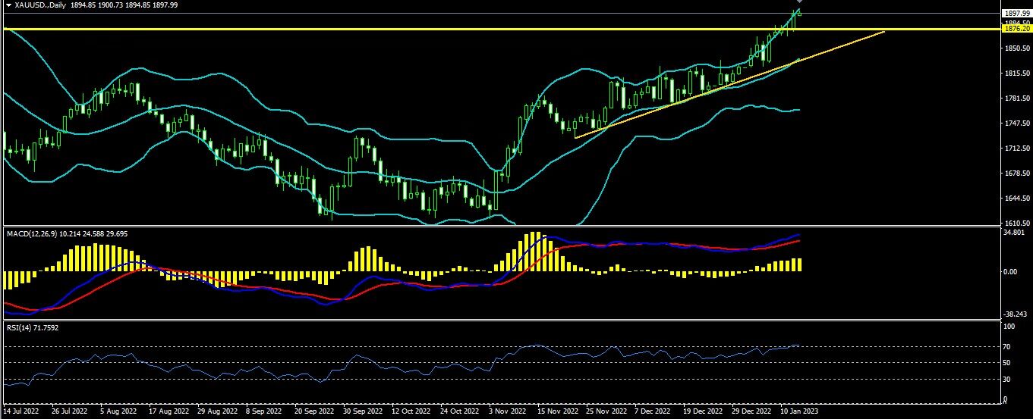Click the MACD 0.00 level label
Screen dimensions: 1033x419
[1010, 271]
